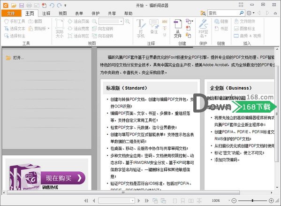The image size is (281, 206).
Task: Choose 适合页面 fit option
Action: tap(78, 21)
